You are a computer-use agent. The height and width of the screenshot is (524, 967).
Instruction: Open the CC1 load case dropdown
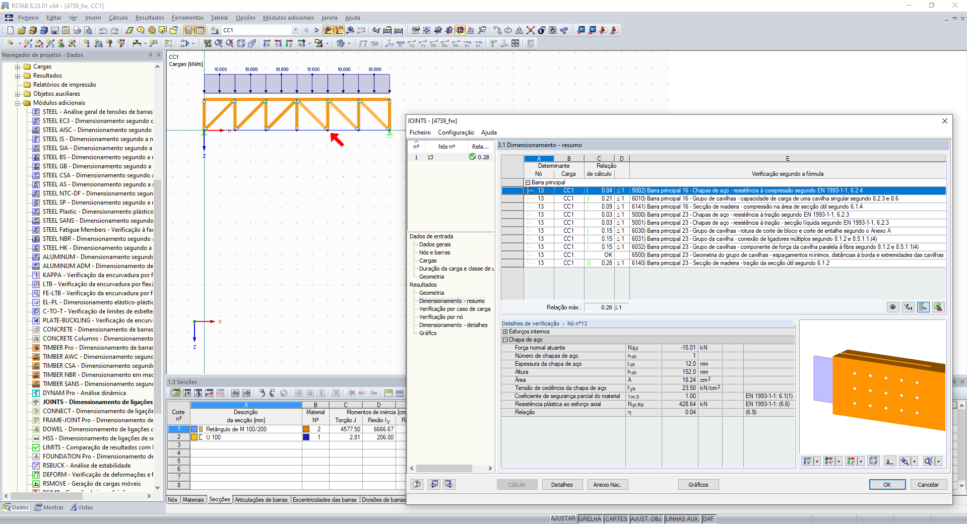295,30
